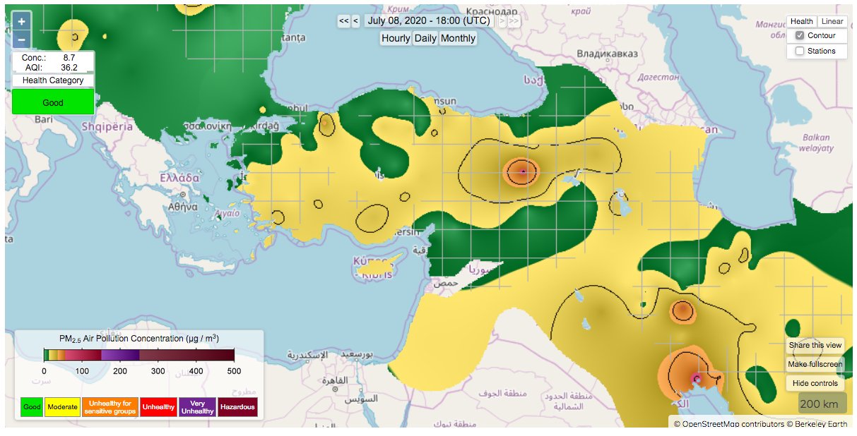Click the PM2.5 Air Pollution Concentration title
857x436 pixels.
[x=138, y=339]
